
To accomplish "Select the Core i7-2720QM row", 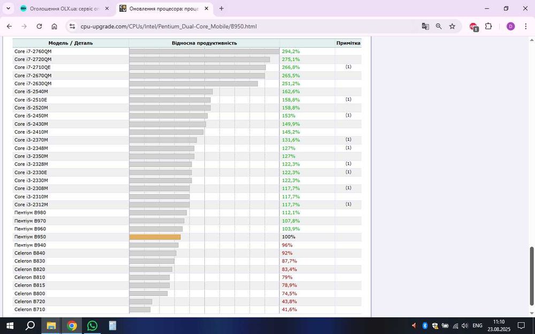I will pos(187,59).
